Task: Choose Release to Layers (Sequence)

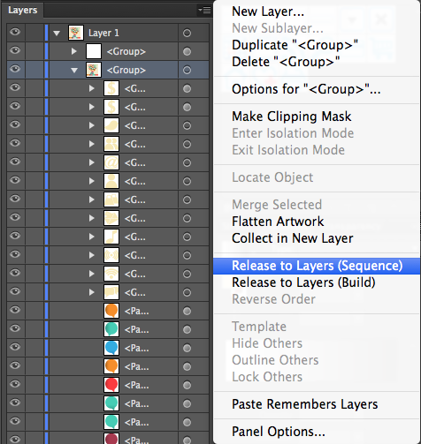Action: [317, 266]
